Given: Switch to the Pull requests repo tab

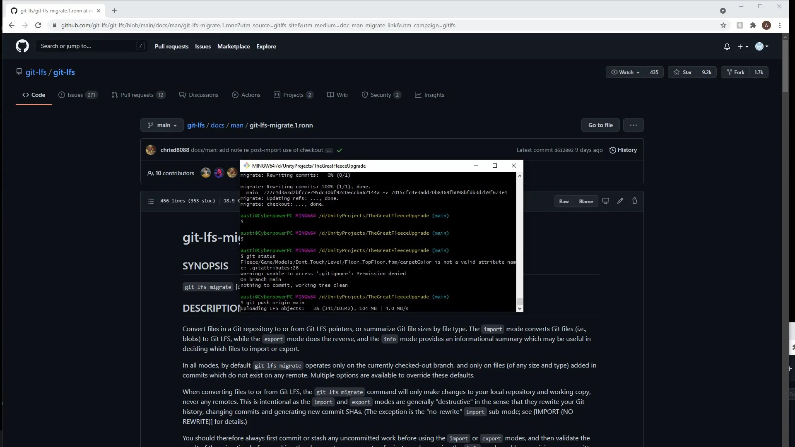Looking at the screenshot, I should [x=138, y=95].
